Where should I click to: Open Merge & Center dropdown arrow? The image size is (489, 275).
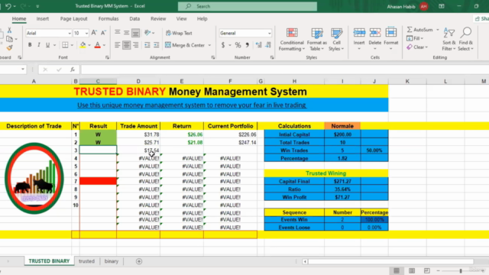pyautogui.click(x=209, y=45)
